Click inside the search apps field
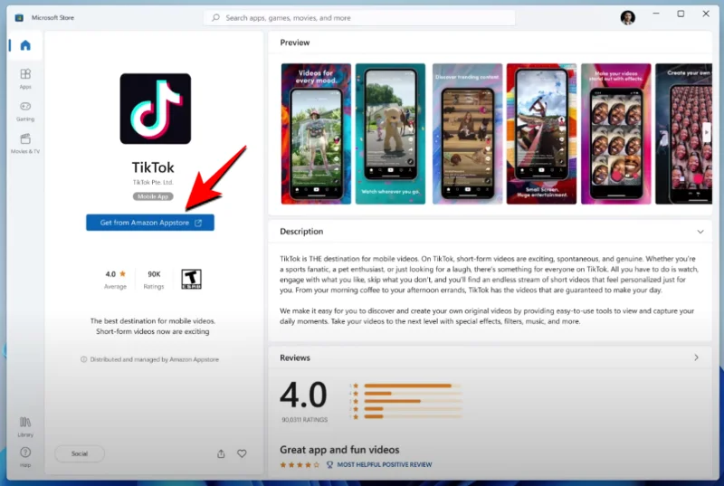Image resolution: width=724 pixels, height=486 pixels. coord(359,17)
